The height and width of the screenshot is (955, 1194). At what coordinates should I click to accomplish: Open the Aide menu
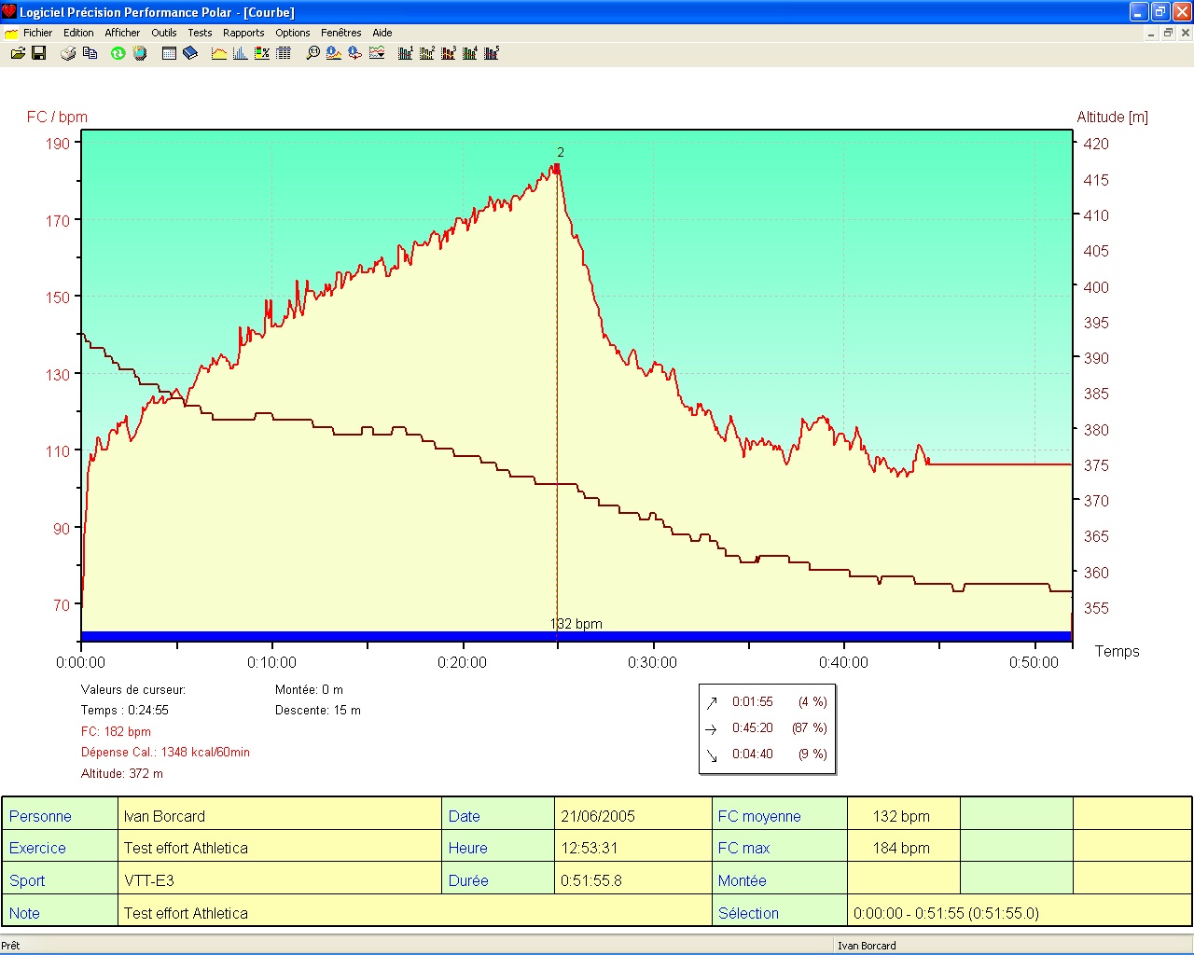click(382, 33)
